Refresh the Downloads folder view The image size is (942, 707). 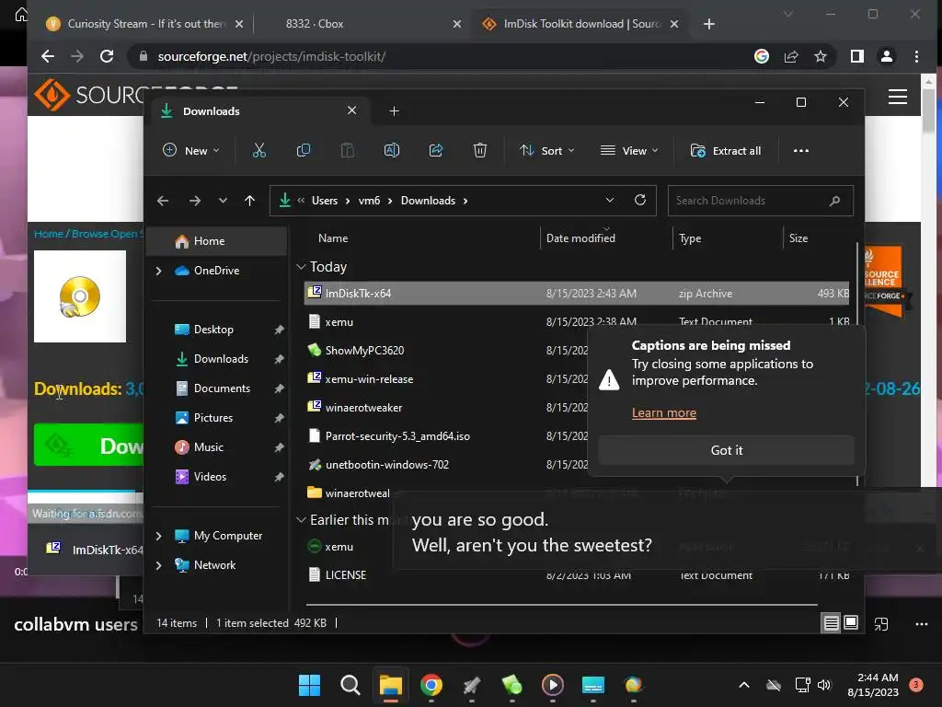coord(640,200)
